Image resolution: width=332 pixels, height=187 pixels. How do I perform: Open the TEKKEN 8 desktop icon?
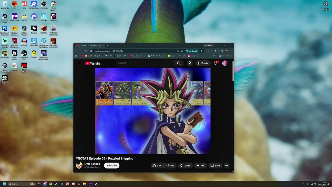53,17
